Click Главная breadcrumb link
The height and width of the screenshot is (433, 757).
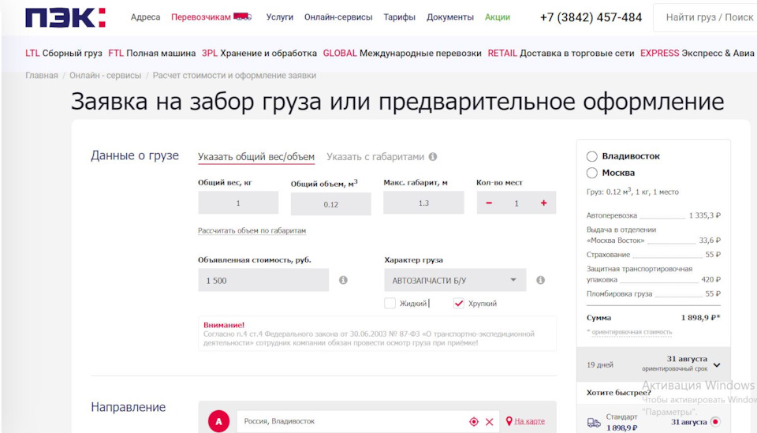coord(42,75)
